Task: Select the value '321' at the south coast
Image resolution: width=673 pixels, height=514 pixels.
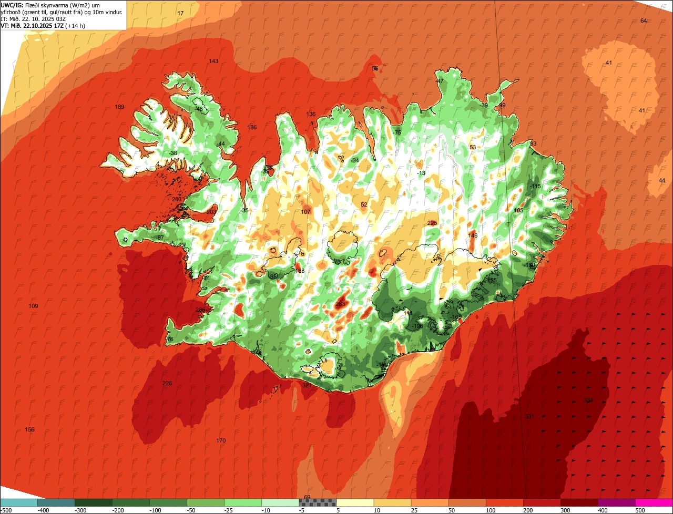Action: coord(307,385)
